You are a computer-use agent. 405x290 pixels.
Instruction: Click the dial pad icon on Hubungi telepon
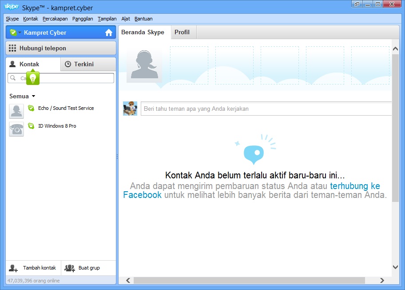click(12, 48)
